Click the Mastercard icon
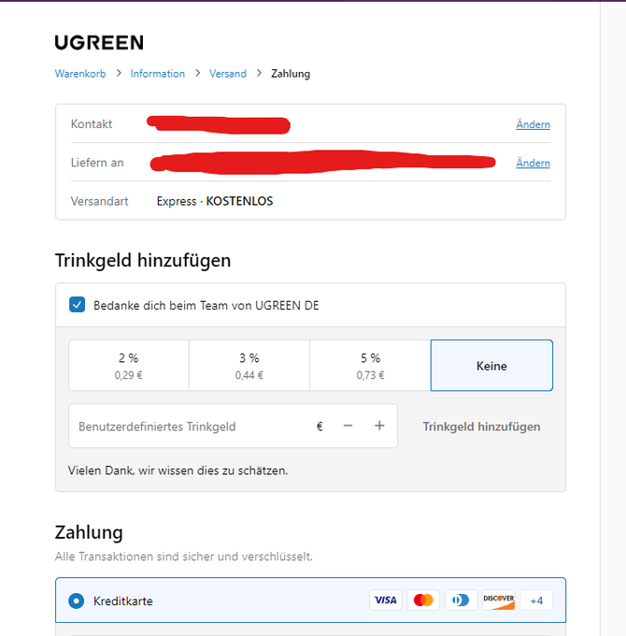The height and width of the screenshot is (636, 626). [x=423, y=600]
